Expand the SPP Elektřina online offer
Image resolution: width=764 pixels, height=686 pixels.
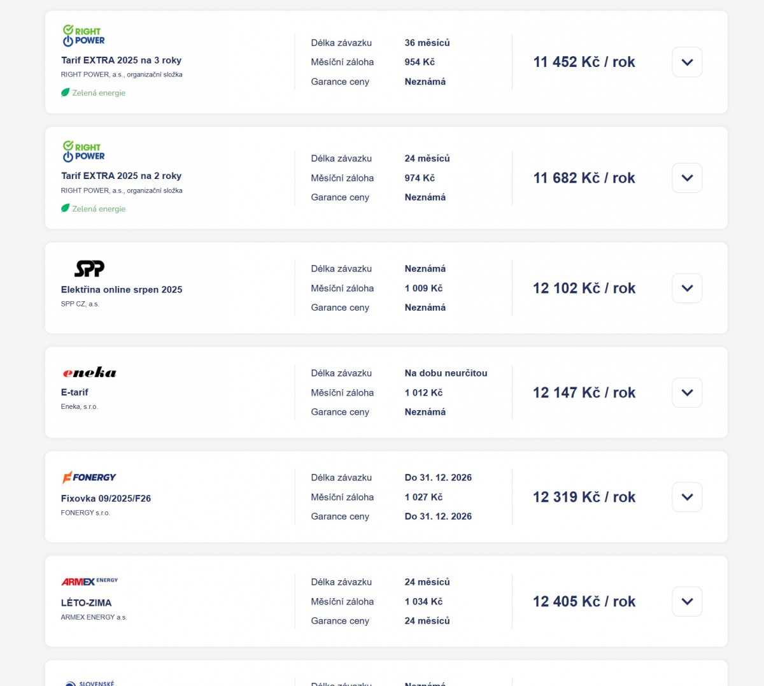pyautogui.click(x=687, y=288)
